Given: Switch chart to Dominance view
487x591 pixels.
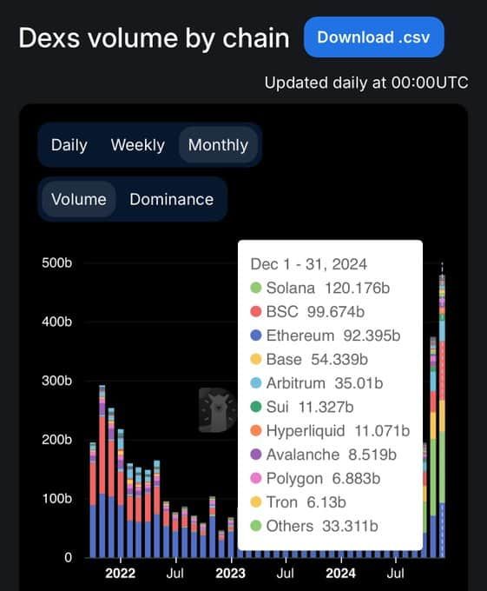Looking at the screenshot, I should click(172, 199).
